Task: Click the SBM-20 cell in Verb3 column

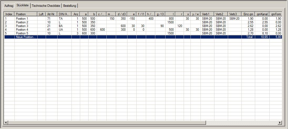Action: coord(234,19)
